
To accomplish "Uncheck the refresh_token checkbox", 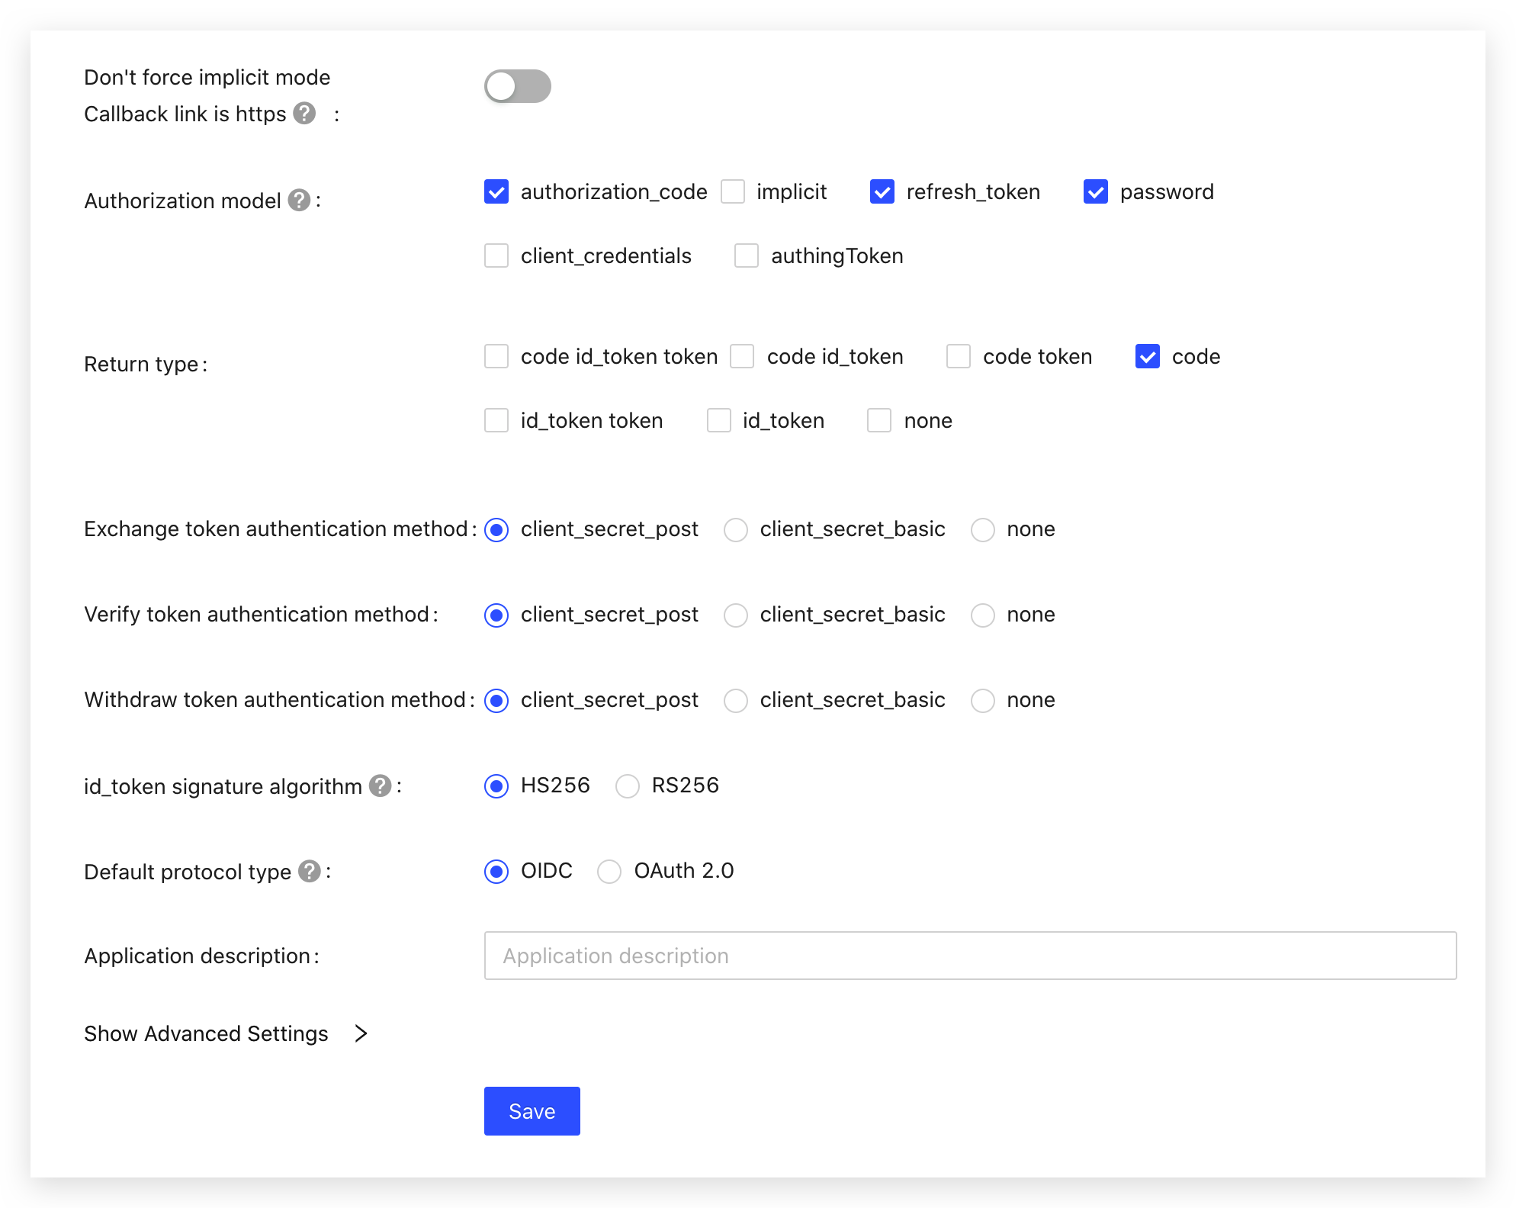I will (x=882, y=191).
